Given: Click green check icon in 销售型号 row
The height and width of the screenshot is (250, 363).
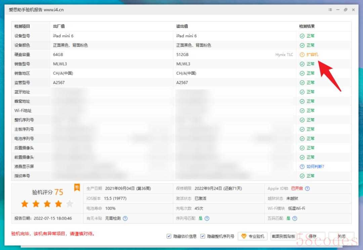Looking at the screenshot, I should (x=302, y=64).
